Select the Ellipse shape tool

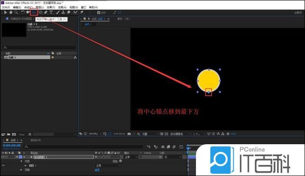point(40,12)
